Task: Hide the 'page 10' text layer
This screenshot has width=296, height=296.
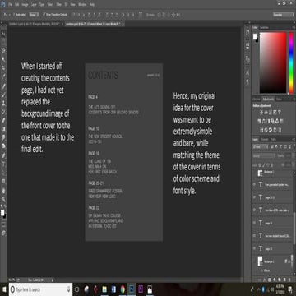Action: pyautogui.click(x=254, y=248)
